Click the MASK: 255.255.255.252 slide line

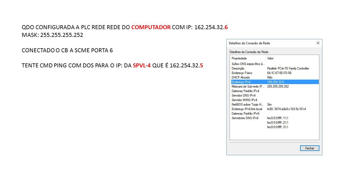pyautogui.click(x=52, y=35)
